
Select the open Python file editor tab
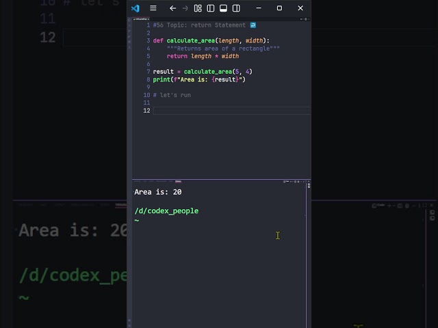click(x=142, y=19)
